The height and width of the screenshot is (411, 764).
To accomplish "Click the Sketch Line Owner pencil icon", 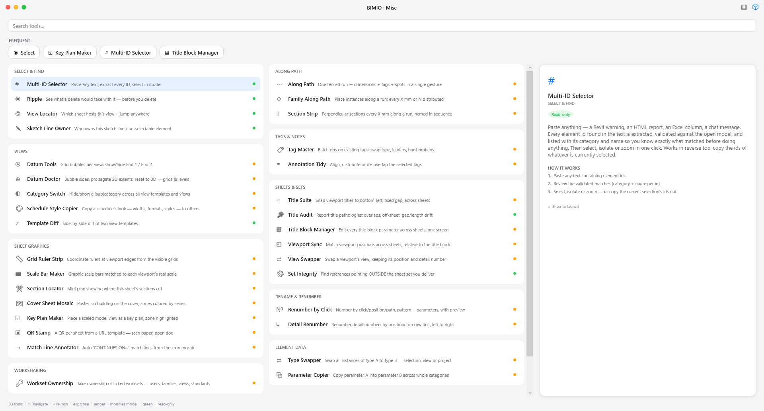I will (18, 128).
